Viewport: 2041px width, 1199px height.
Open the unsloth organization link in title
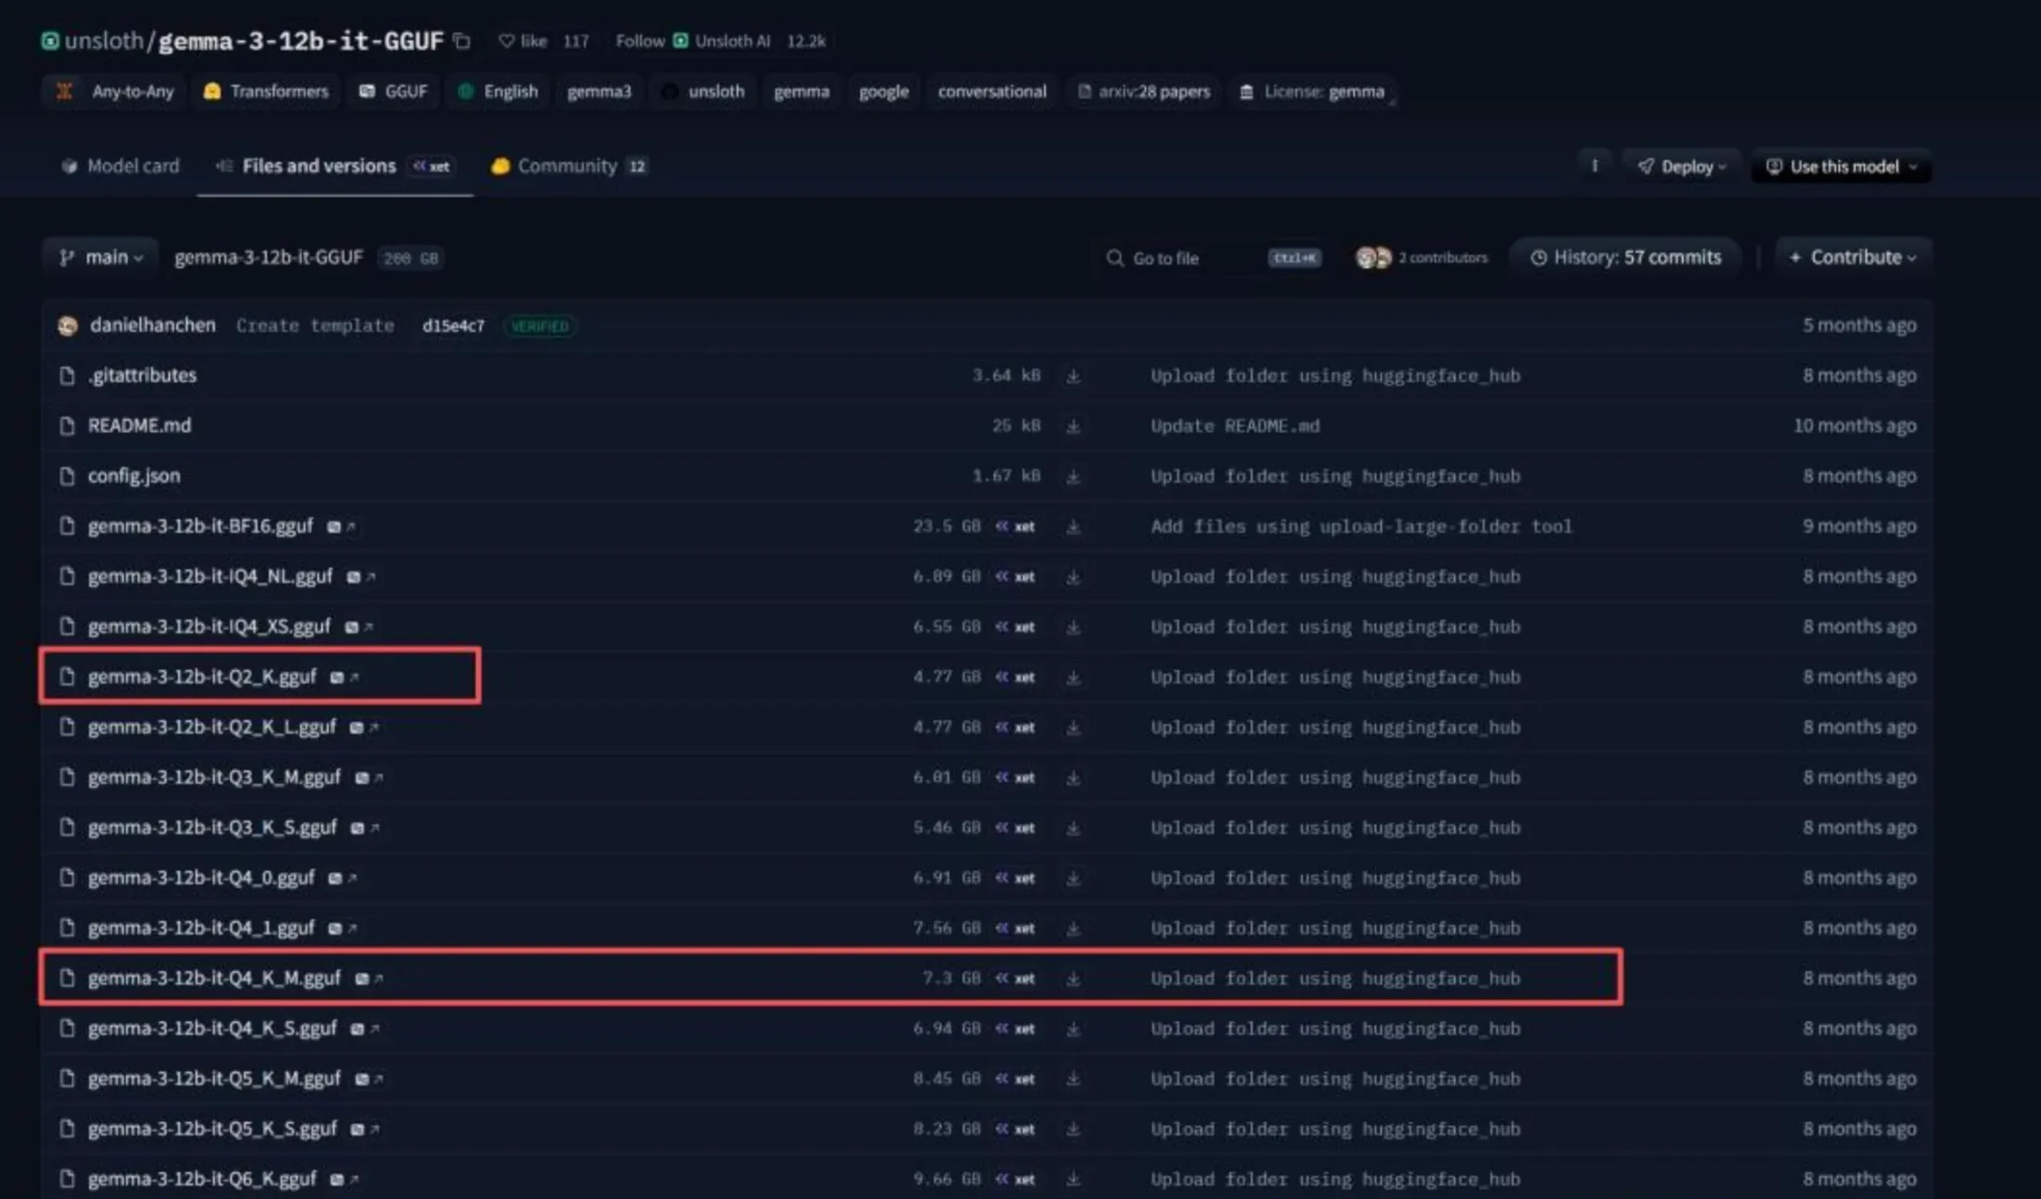[x=104, y=41]
